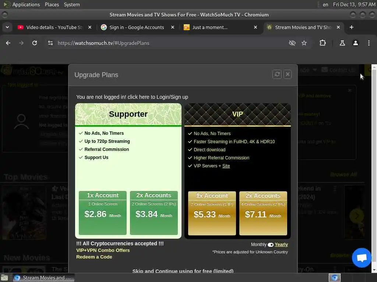Click here to Login/Sign up link
Image resolution: width=377 pixels, height=282 pixels.
click(158, 97)
